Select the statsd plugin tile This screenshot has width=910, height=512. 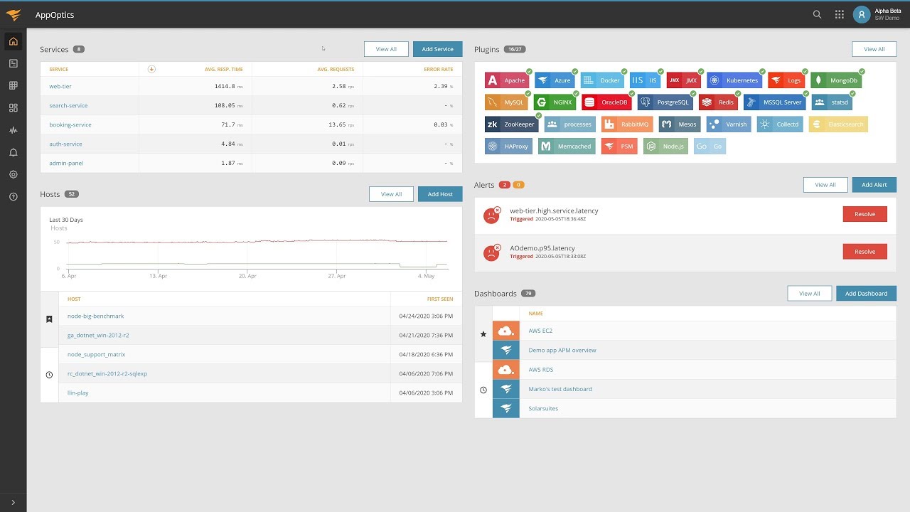(832, 102)
